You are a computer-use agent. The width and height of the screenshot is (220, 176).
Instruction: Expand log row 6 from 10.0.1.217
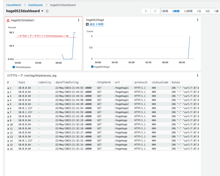(8, 109)
